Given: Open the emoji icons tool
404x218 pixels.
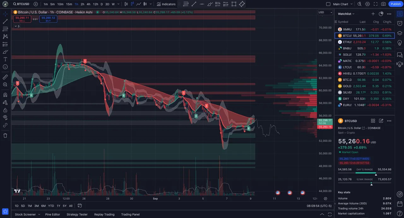Looking at the screenshot, I should coord(5,67).
